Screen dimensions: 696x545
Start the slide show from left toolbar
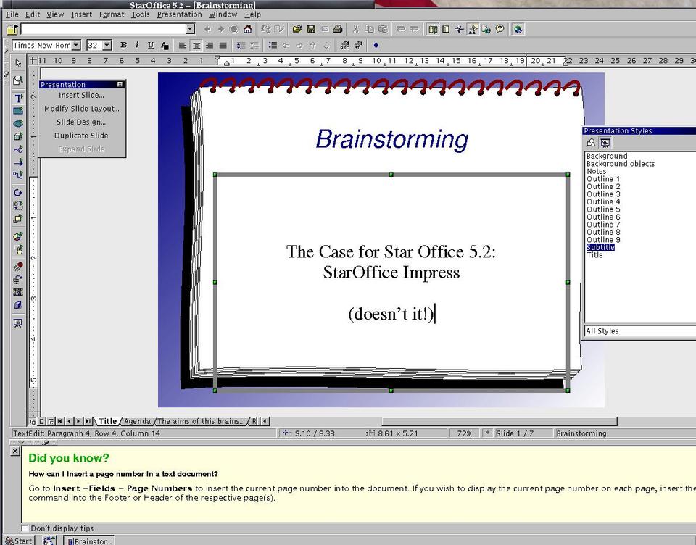pos(18,323)
